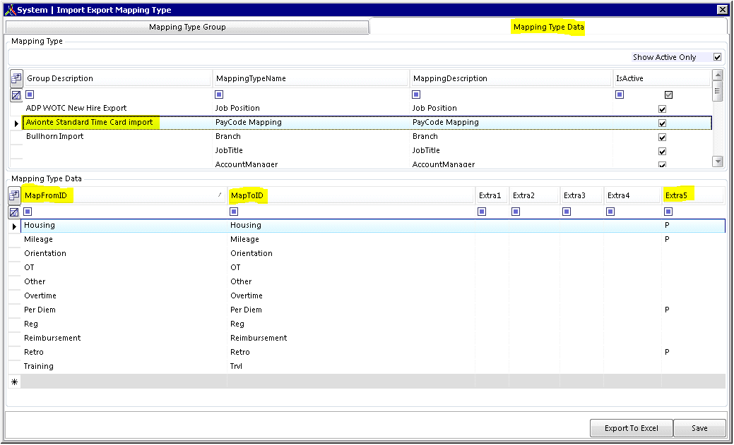Sort by the Extra3 column header
Screen dimensions: 734x445
(582, 195)
